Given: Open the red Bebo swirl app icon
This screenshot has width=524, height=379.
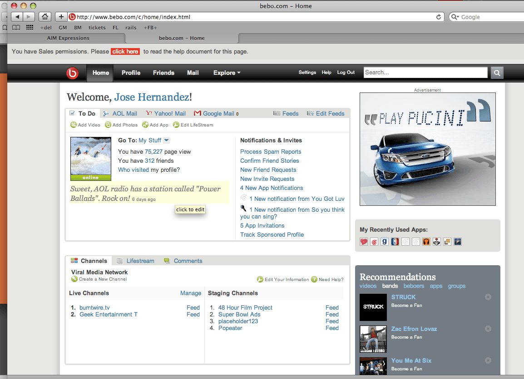Looking at the screenshot, I should [374, 242].
